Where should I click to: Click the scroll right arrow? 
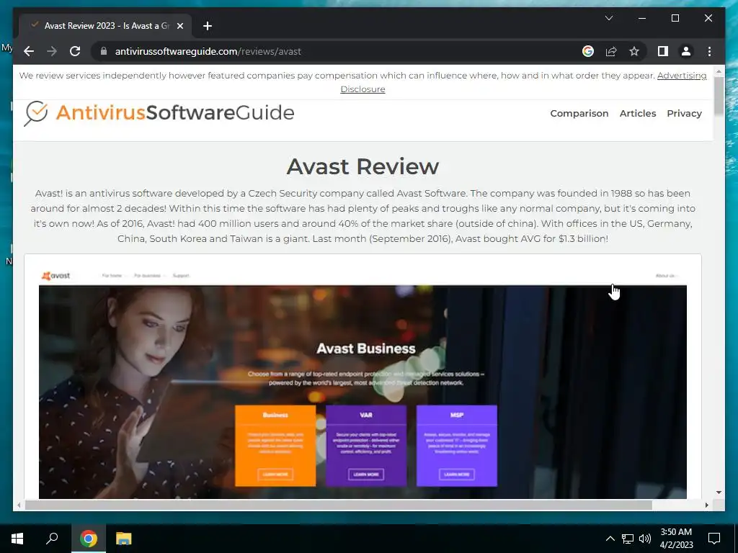(706, 505)
